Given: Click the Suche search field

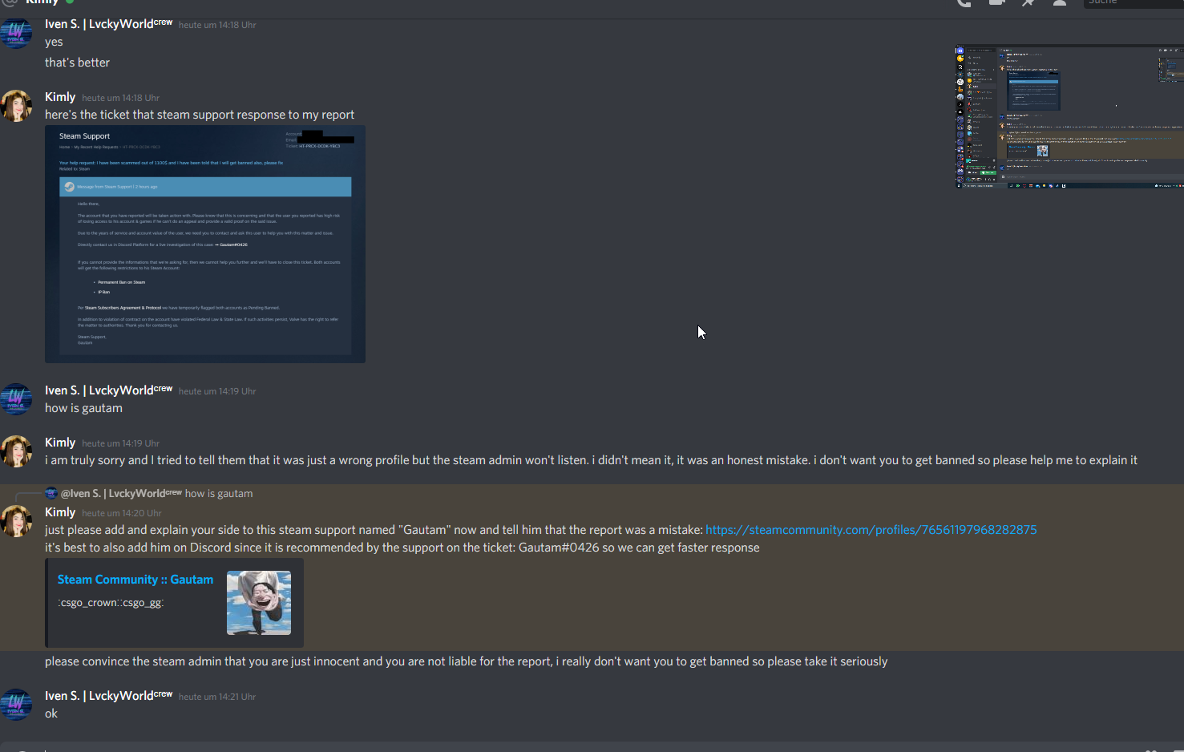Looking at the screenshot, I should (x=1133, y=2).
